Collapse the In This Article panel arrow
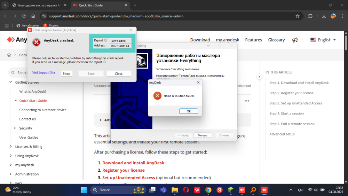This screenshot has width=348, height=196. tap(259, 77)
